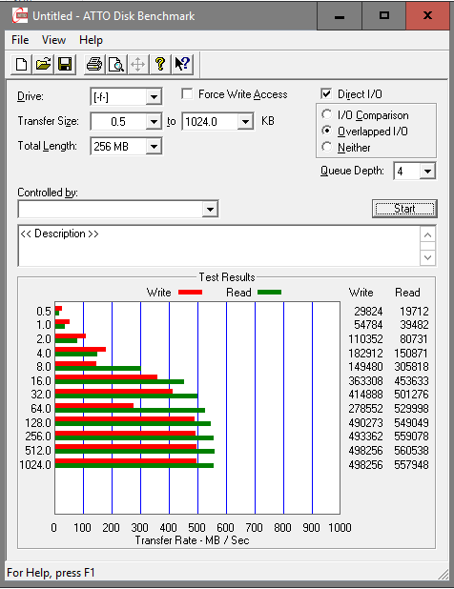
Task: Select the I/O Comparison radio button
Action: tap(326, 114)
